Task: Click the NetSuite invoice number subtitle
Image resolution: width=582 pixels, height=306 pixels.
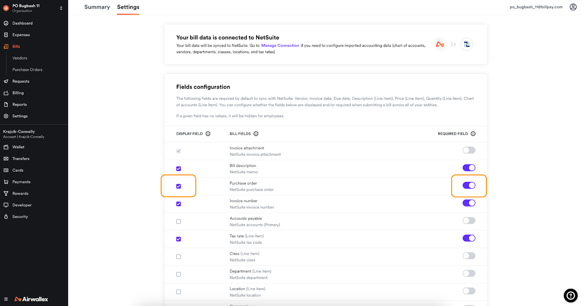Action: (252, 207)
